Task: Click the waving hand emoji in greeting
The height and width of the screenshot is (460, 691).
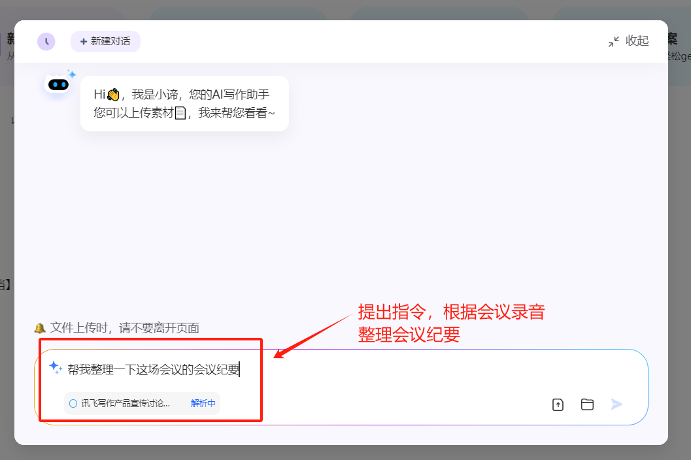Action: pyautogui.click(x=113, y=95)
